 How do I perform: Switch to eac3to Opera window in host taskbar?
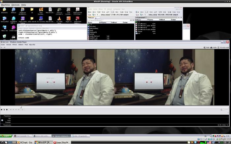(62, 142)
